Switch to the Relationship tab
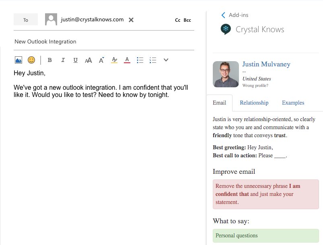This screenshot has width=323, height=245. pos(254,103)
